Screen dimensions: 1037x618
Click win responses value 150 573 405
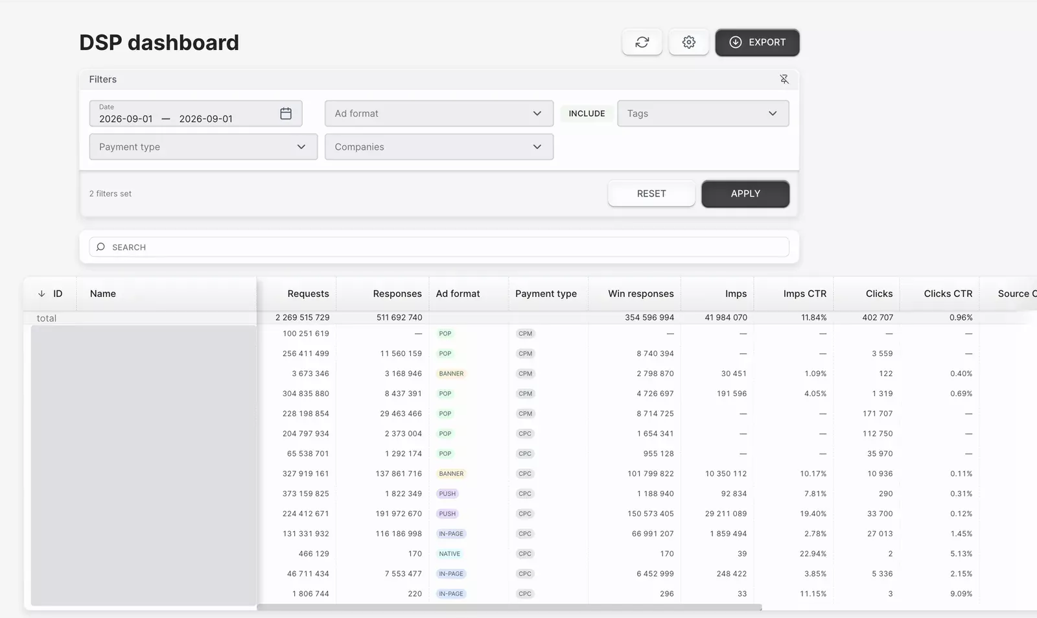pos(650,514)
